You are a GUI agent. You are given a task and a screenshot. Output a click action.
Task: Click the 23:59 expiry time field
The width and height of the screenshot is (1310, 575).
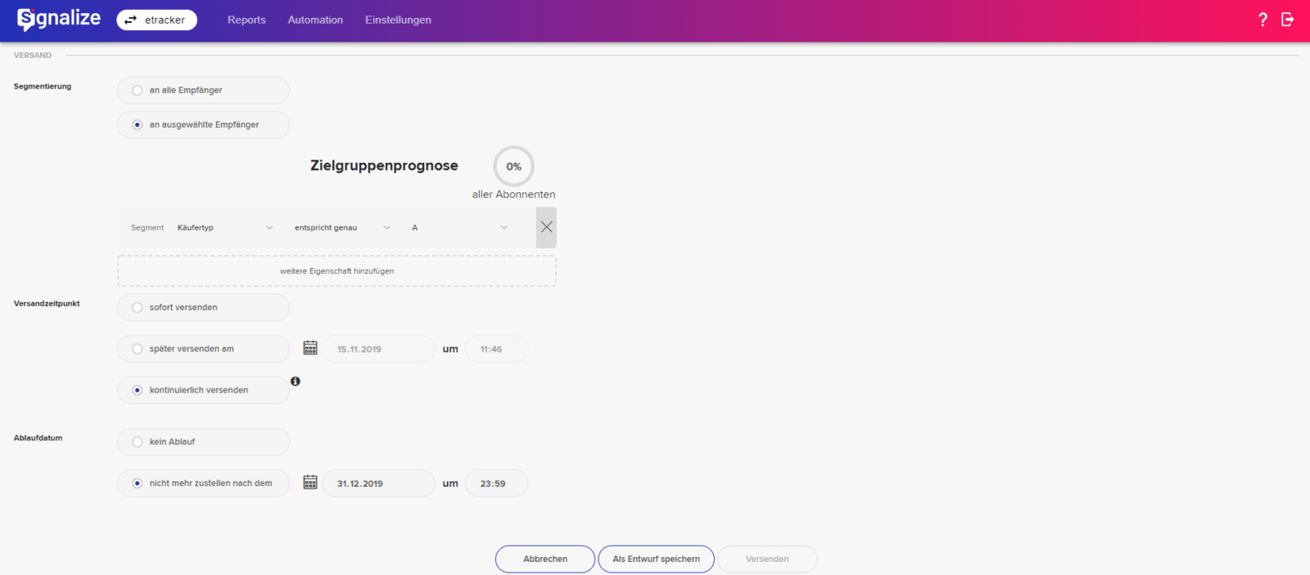(x=496, y=483)
